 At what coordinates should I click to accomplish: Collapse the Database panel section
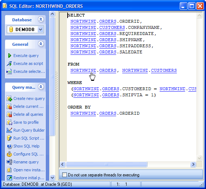point(41,19)
